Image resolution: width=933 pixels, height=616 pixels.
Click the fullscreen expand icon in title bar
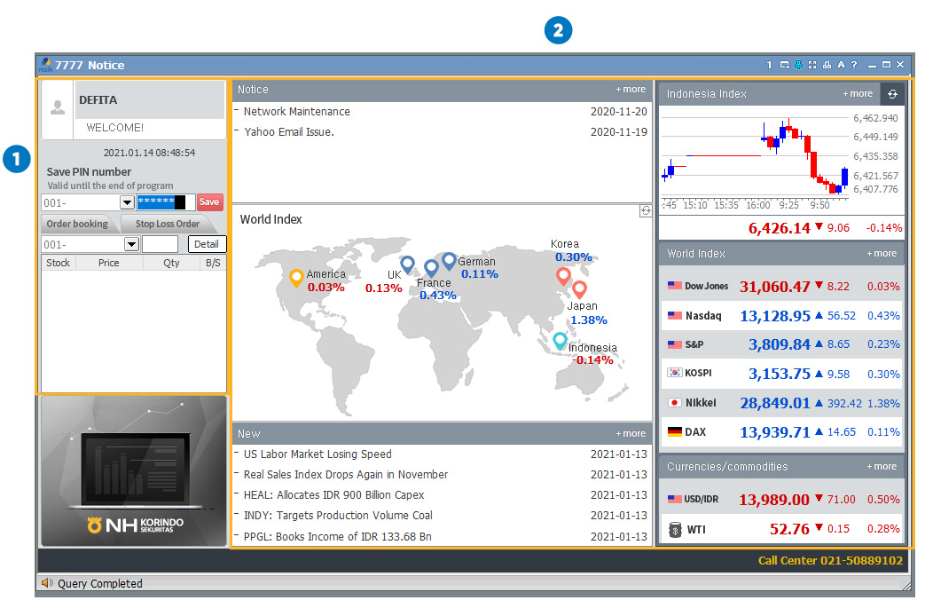tap(812, 65)
